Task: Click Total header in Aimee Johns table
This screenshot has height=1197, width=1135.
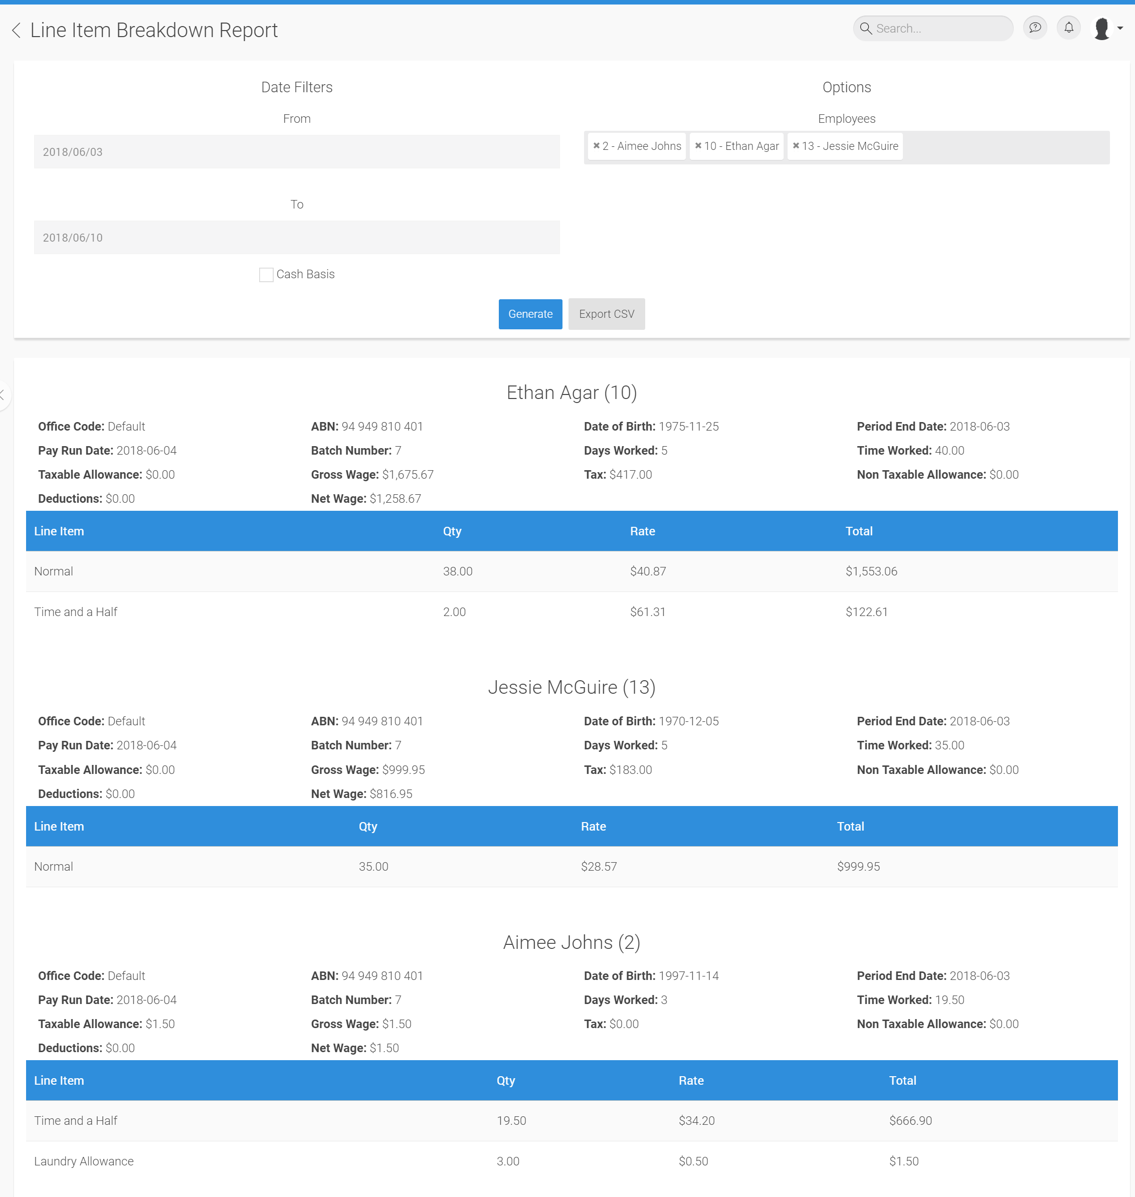Action: coord(902,1080)
